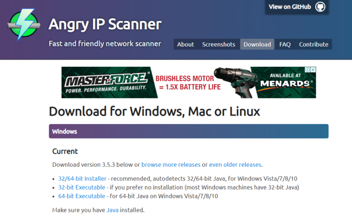352x217 pixels.
Task: Click tagline Fast and friendly network scanner
Action: tap(105, 43)
